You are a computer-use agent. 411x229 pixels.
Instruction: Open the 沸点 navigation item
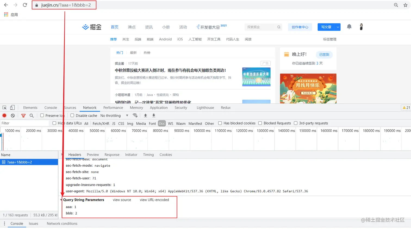(132, 27)
